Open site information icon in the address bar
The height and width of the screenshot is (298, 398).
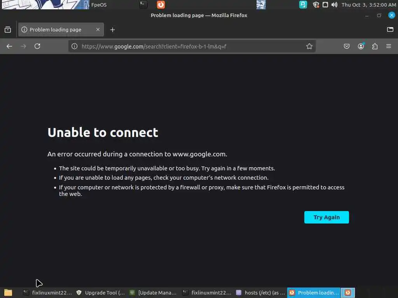pos(74,46)
